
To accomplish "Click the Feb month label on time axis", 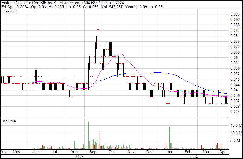I will (x=188, y=152).
